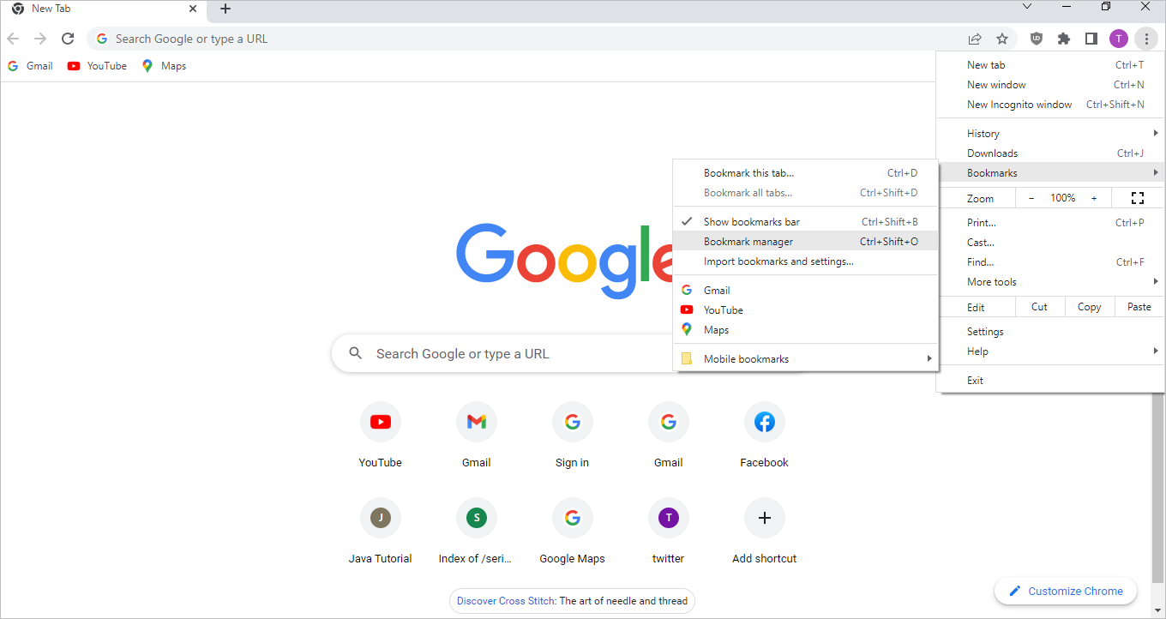The width and height of the screenshot is (1166, 619).
Task: Select Bookmark manager from the submenu
Action: click(x=748, y=242)
